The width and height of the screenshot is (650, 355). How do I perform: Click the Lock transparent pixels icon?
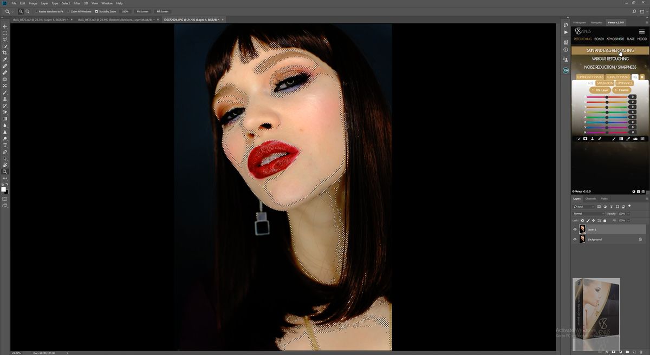tap(582, 220)
